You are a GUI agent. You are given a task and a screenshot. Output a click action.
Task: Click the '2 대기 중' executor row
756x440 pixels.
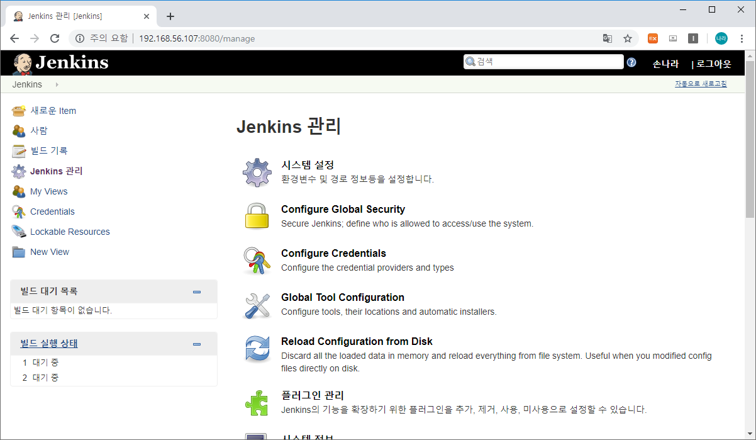click(x=114, y=378)
